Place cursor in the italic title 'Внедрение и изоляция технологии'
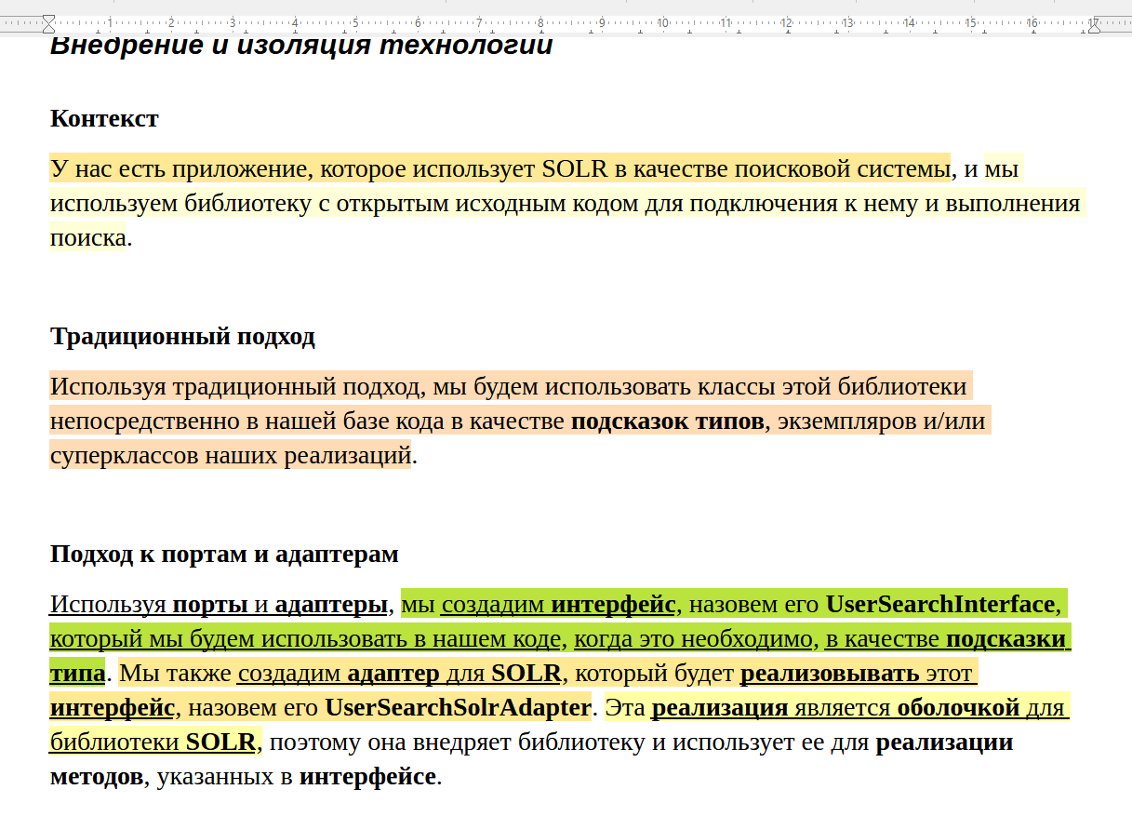The width and height of the screenshot is (1132, 816). pos(301,45)
